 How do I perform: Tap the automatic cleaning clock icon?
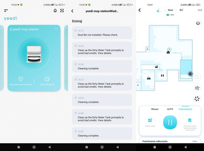click(21, 79)
